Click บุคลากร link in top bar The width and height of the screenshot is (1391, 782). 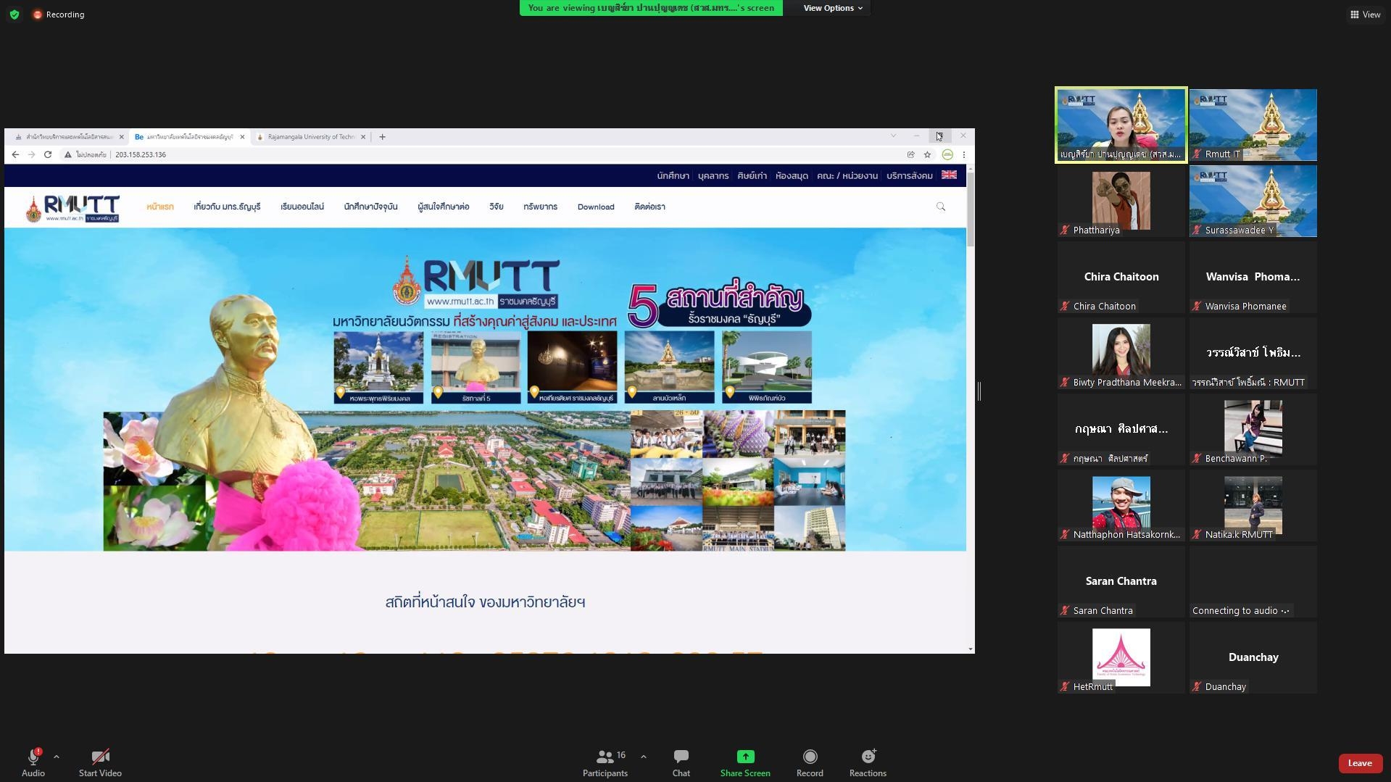click(x=713, y=175)
